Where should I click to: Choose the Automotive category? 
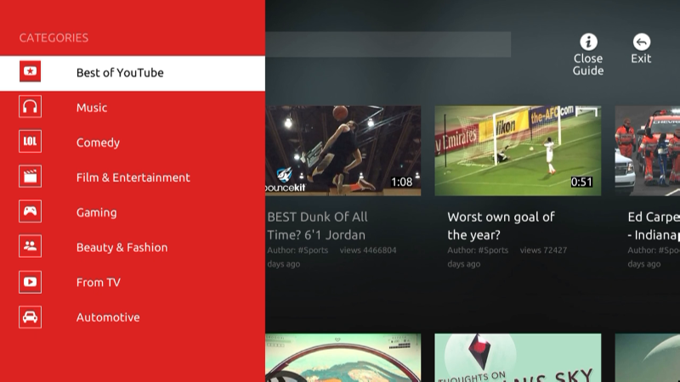[x=133, y=317]
